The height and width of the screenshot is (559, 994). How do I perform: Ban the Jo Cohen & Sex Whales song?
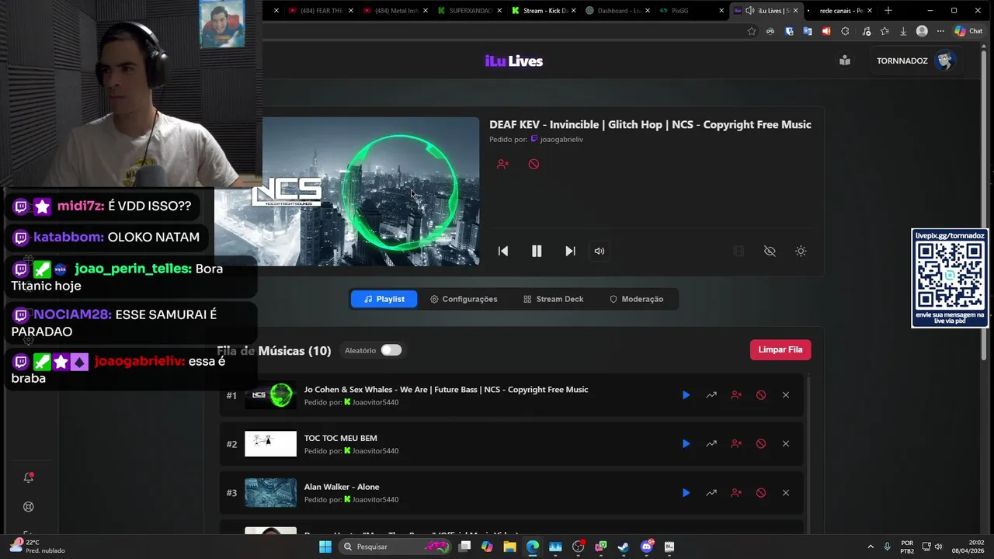[x=761, y=395]
